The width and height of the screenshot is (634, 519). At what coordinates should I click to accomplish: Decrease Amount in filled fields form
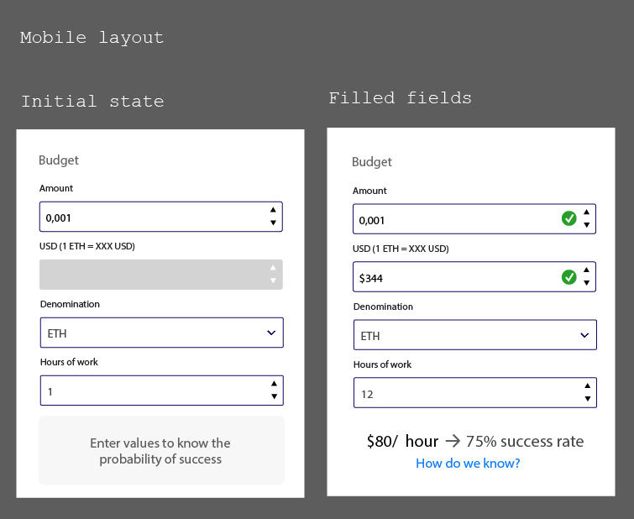(x=587, y=225)
